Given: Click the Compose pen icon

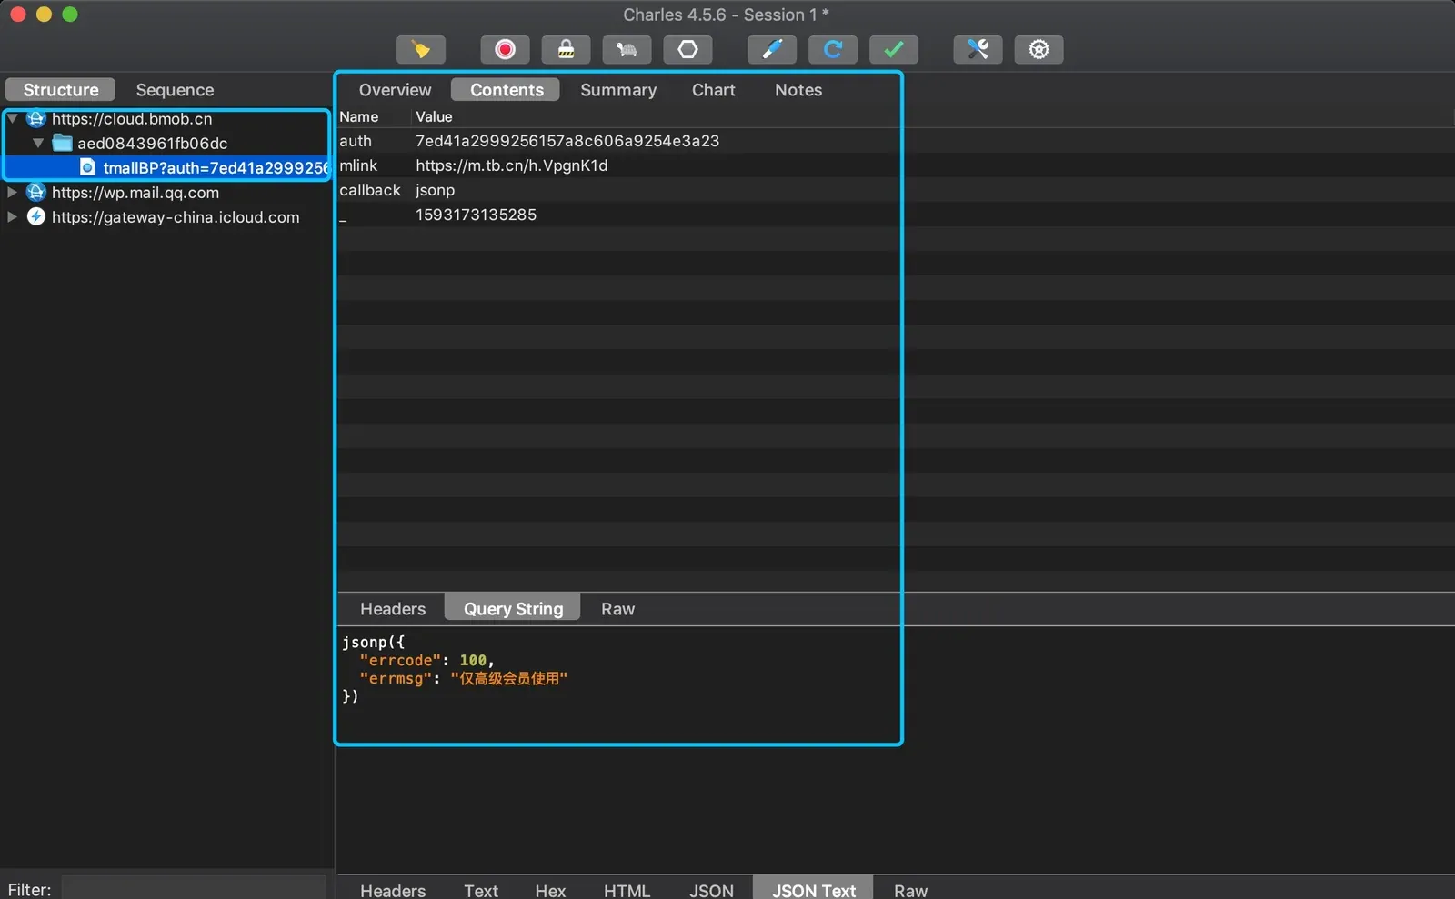Looking at the screenshot, I should [772, 49].
